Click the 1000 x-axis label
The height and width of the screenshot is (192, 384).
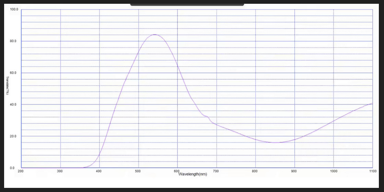pos(334,171)
